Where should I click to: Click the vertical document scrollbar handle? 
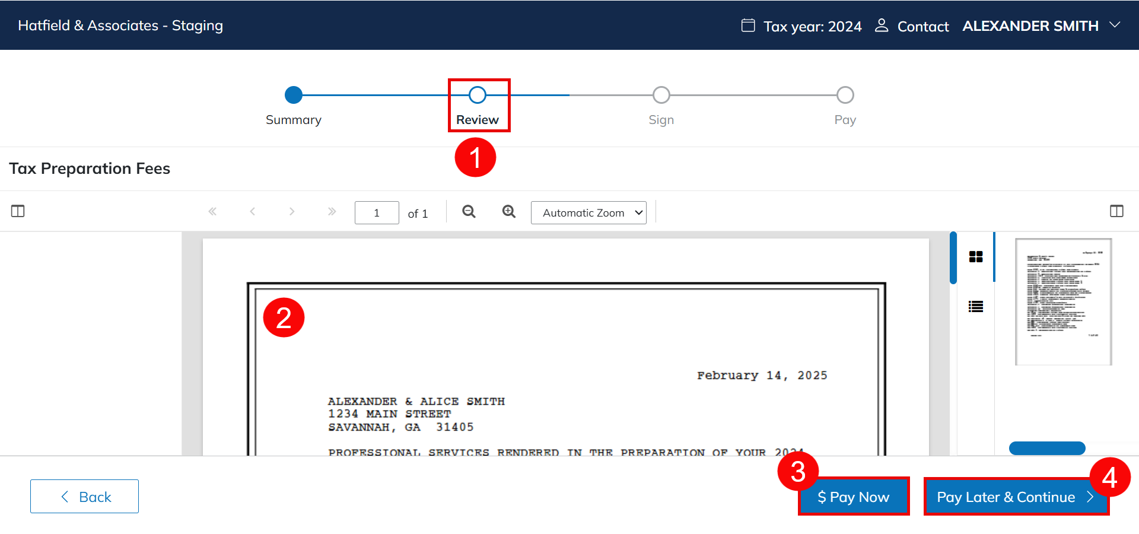click(953, 258)
